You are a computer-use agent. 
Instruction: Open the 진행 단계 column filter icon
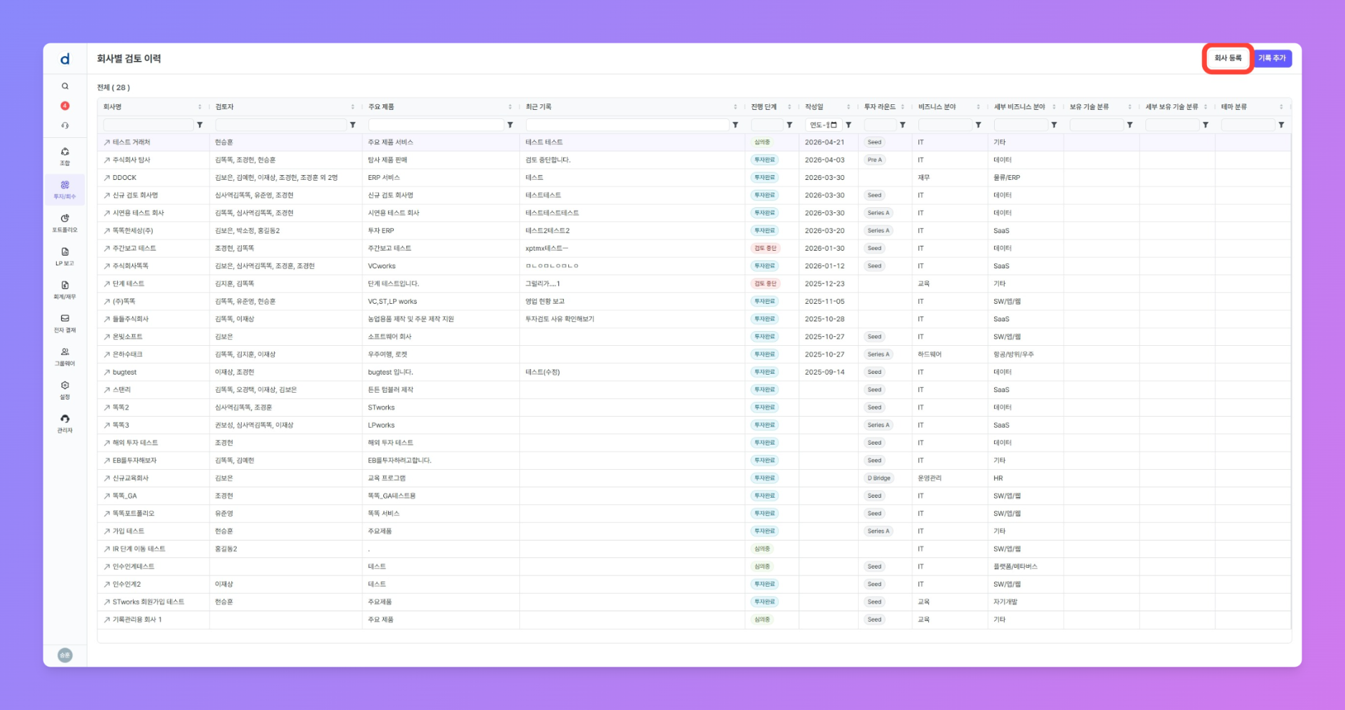pyautogui.click(x=789, y=125)
